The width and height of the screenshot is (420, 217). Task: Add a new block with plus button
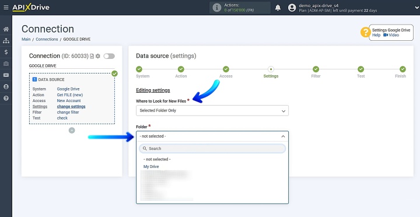click(72, 131)
